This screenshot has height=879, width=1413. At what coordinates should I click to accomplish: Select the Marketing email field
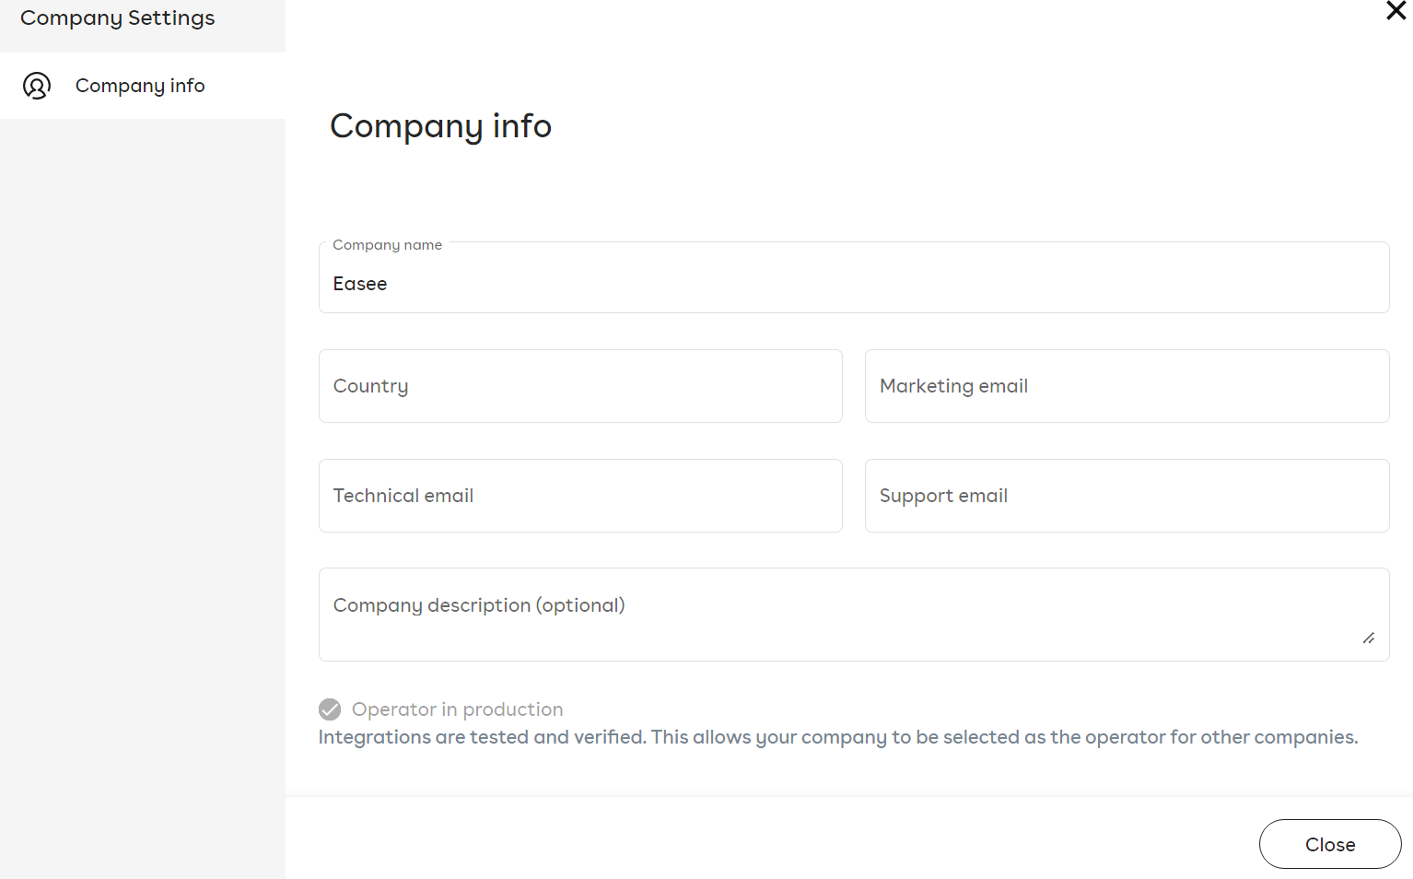click(1127, 386)
